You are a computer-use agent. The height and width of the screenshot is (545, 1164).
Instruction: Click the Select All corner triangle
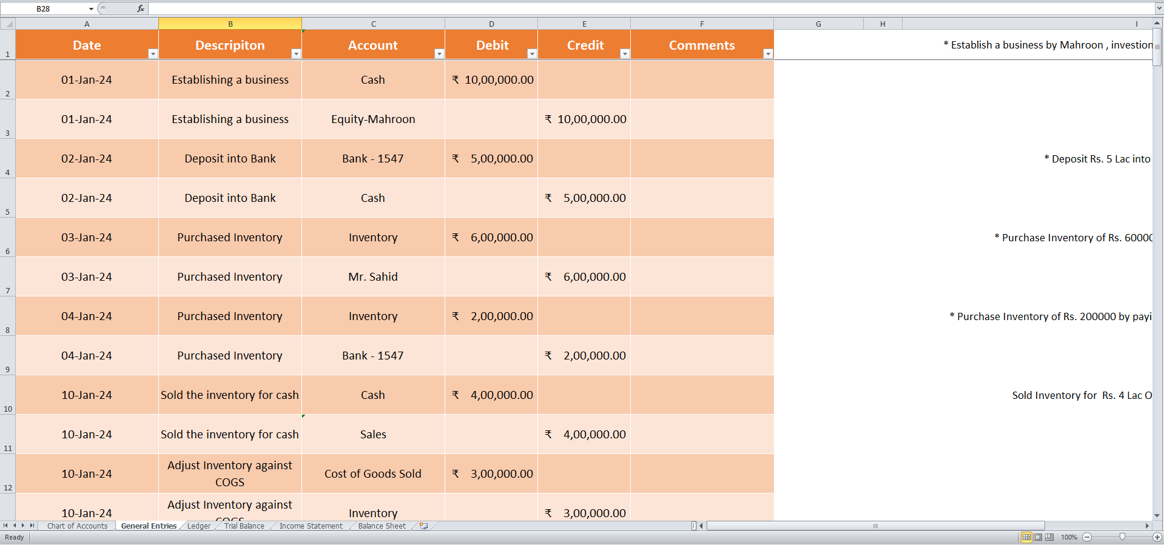pyautogui.click(x=8, y=24)
